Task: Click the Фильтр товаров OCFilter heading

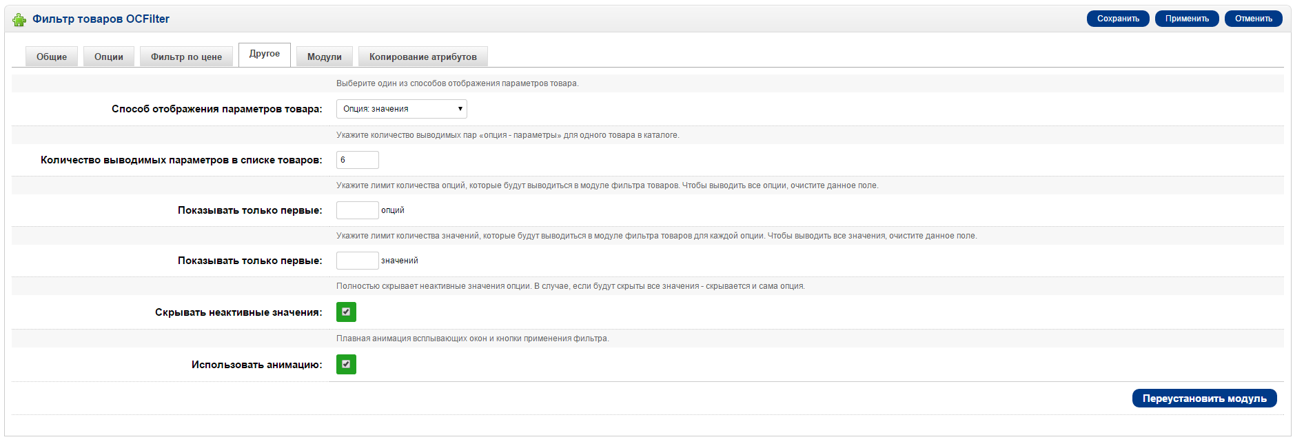Action: tap(101, 19)
